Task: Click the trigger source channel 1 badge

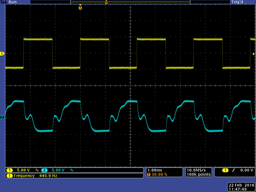Action: [226, 170]
